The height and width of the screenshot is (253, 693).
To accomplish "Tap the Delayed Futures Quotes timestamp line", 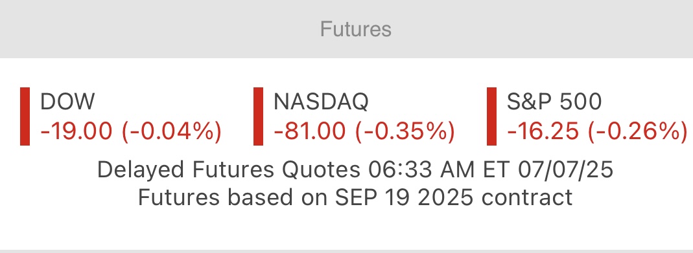I will (355, 170).
